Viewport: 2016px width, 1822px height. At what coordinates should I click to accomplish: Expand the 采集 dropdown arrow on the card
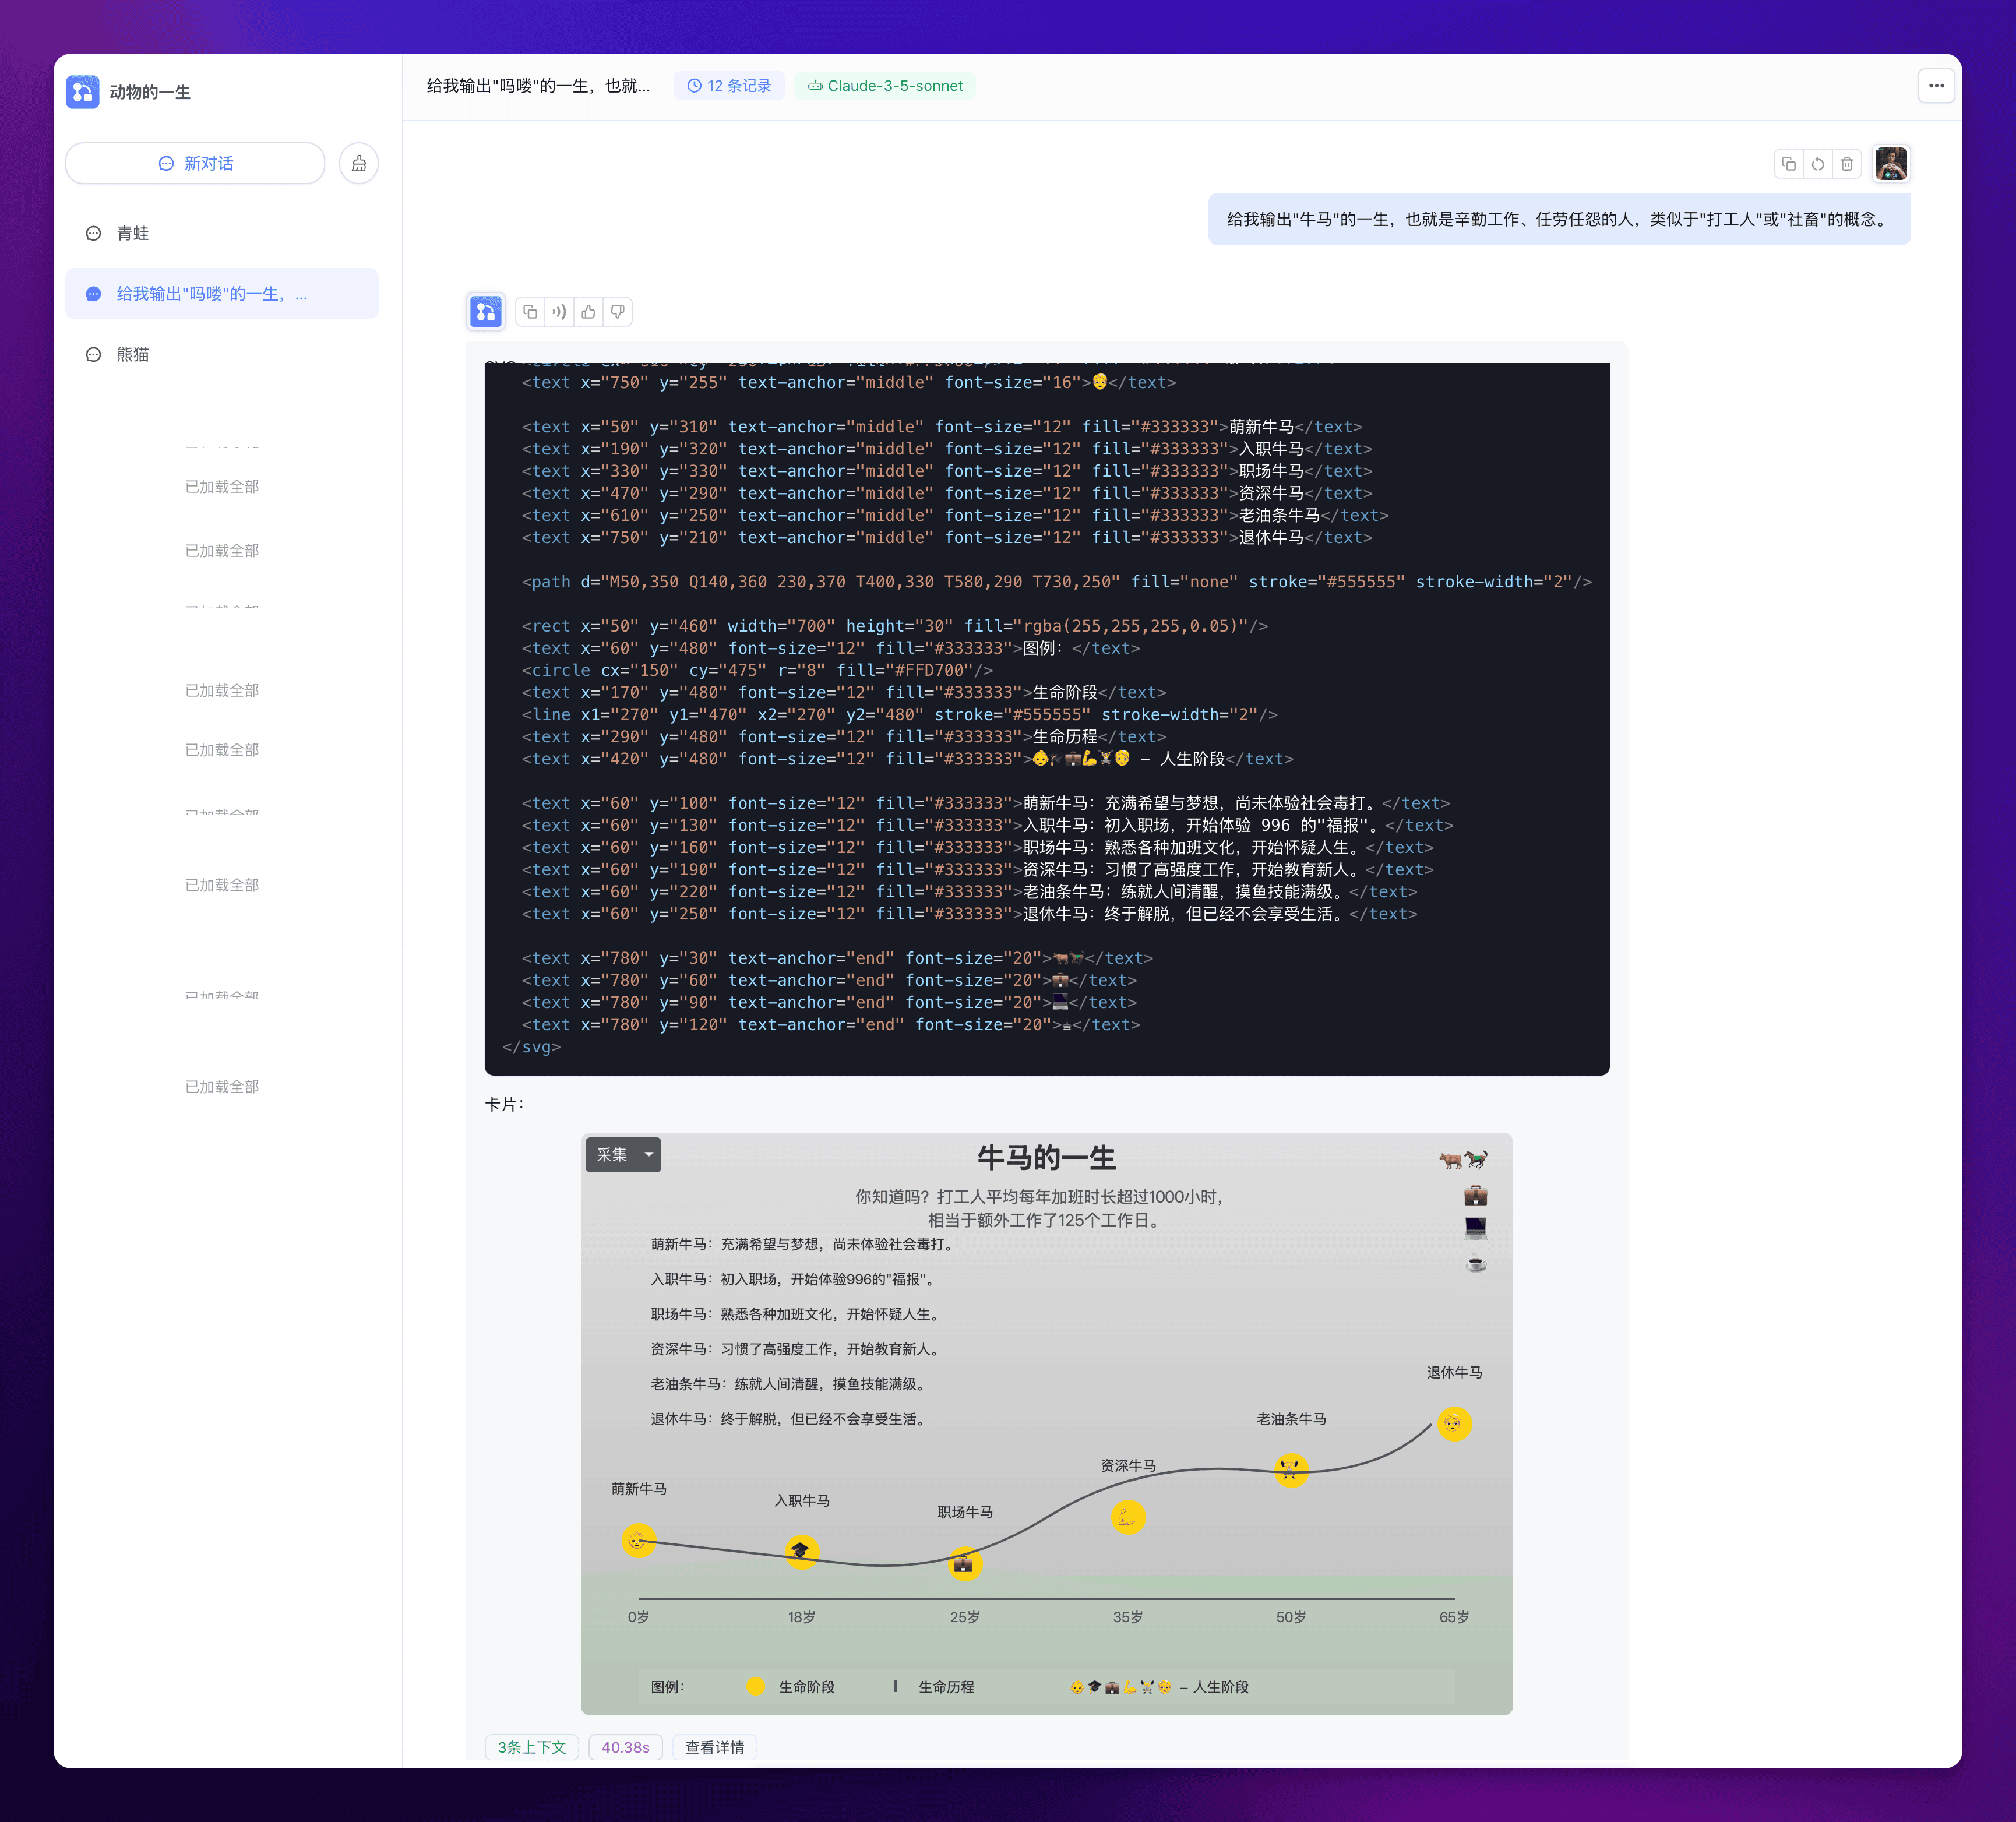(x=649, y=1154)
